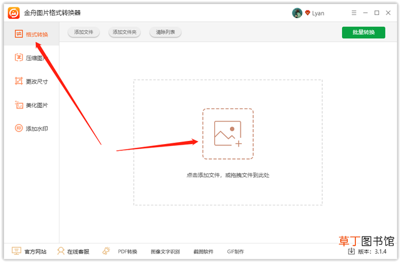401x263 pixels.
Task: Click the 版本: 3.1.4 text
Action: [372, 252]
